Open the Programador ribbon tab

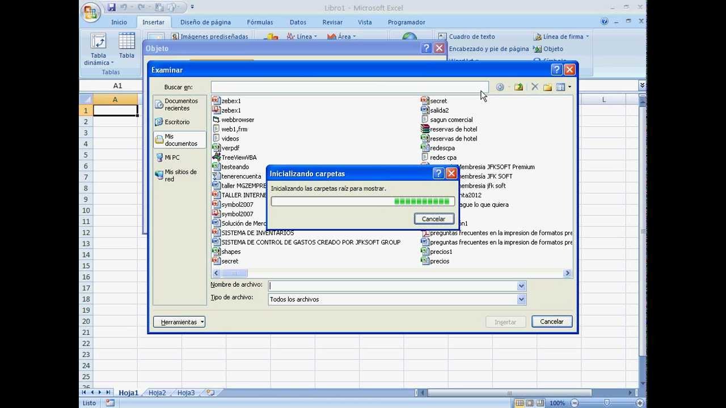pyautogui.click(x=406, y=22)
